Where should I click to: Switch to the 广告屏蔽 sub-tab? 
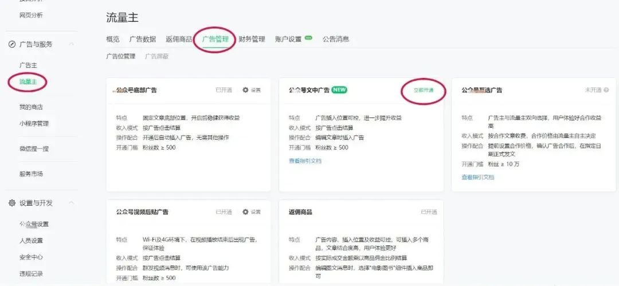click(156, 57)
